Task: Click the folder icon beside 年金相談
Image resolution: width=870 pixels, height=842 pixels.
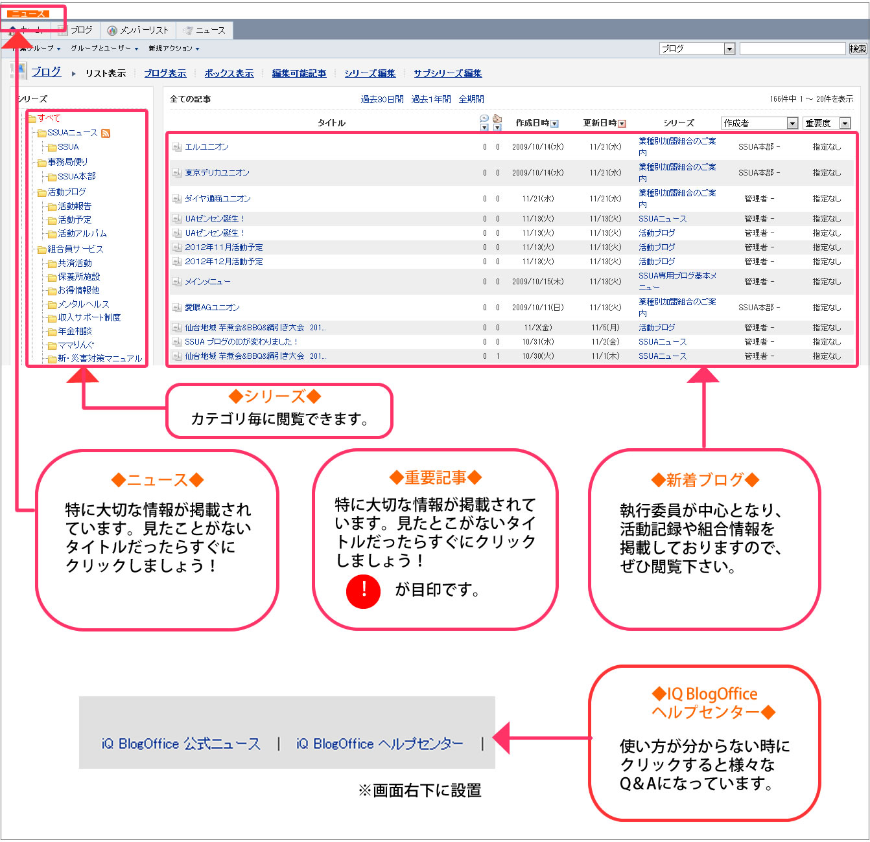Action: click(x=53, y=332)
